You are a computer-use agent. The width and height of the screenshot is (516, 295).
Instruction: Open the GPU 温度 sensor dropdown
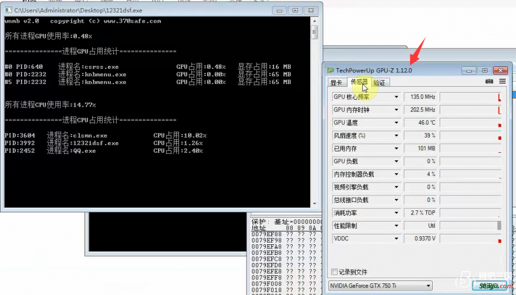396,122
